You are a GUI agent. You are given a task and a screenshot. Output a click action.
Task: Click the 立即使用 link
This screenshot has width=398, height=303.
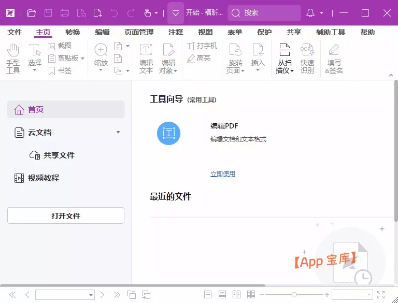pos(223,174)
